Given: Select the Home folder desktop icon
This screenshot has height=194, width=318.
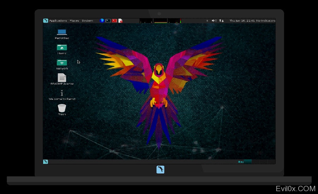Looking at the screenshot, I should [x=62, y=49].
